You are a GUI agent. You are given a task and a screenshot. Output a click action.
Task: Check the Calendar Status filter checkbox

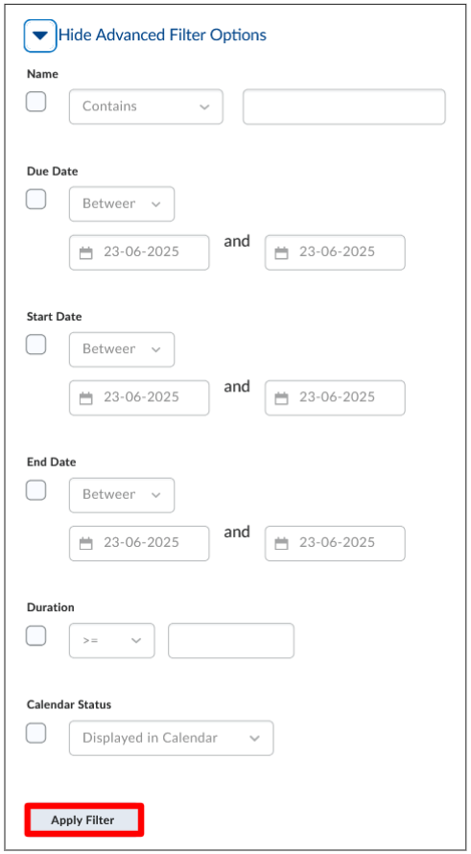coord(35,732)
